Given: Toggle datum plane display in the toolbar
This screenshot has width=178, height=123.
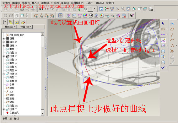Looking at the screenshot, I should 36,16.
